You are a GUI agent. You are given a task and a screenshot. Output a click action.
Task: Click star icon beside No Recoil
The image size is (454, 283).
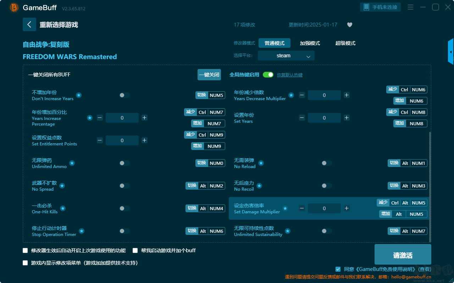pos(259,186)
